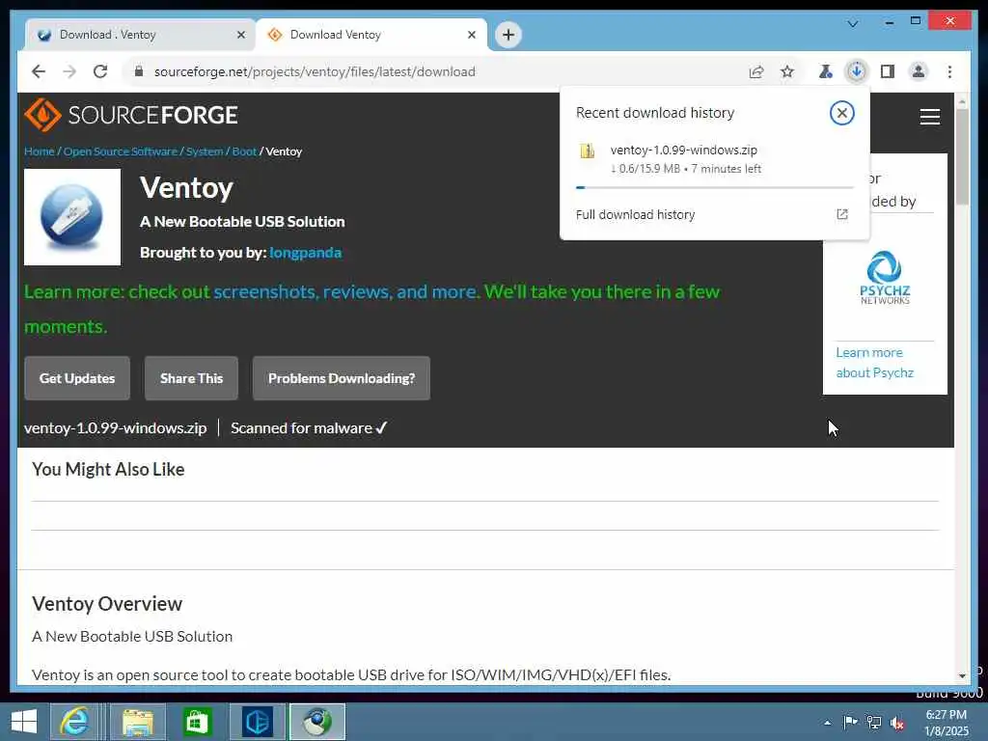Launch Internet Explorer from taskbar
Screen dimensions: 988x741
tap(75, 722)
